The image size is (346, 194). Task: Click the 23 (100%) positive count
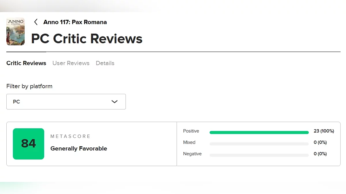324,131
